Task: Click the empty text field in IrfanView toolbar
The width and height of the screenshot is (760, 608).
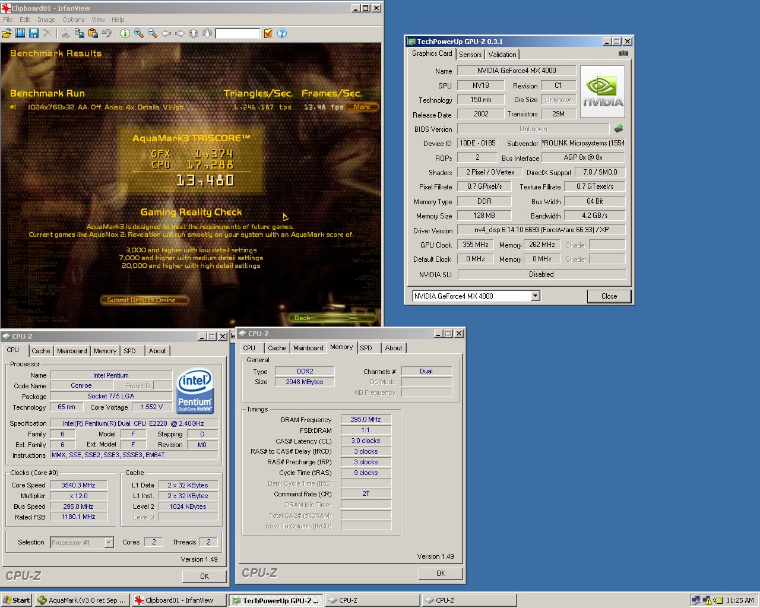Action: click(x=237, y=34)
